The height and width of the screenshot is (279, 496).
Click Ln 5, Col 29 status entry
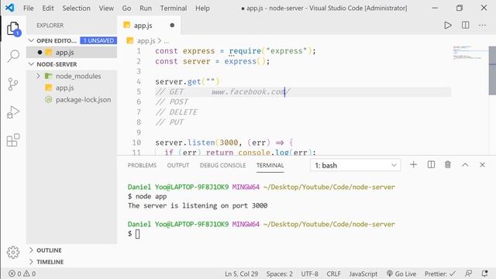tap(241, 274)
